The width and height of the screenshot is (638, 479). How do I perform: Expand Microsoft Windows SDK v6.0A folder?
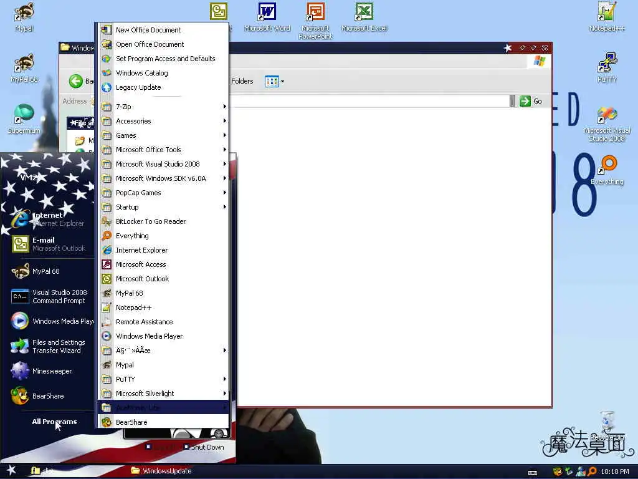(163, 178)
